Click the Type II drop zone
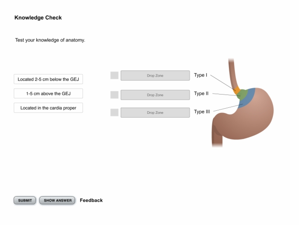299x225 pixels. (155, 95)
